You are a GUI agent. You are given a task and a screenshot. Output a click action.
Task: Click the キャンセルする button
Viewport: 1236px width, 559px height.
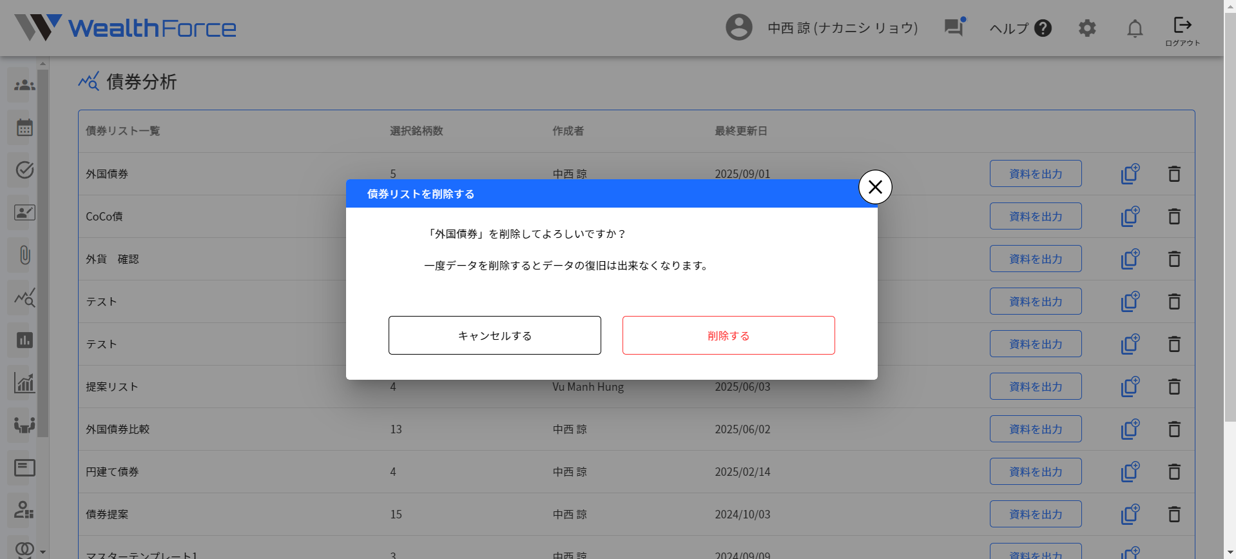(495, 335)
